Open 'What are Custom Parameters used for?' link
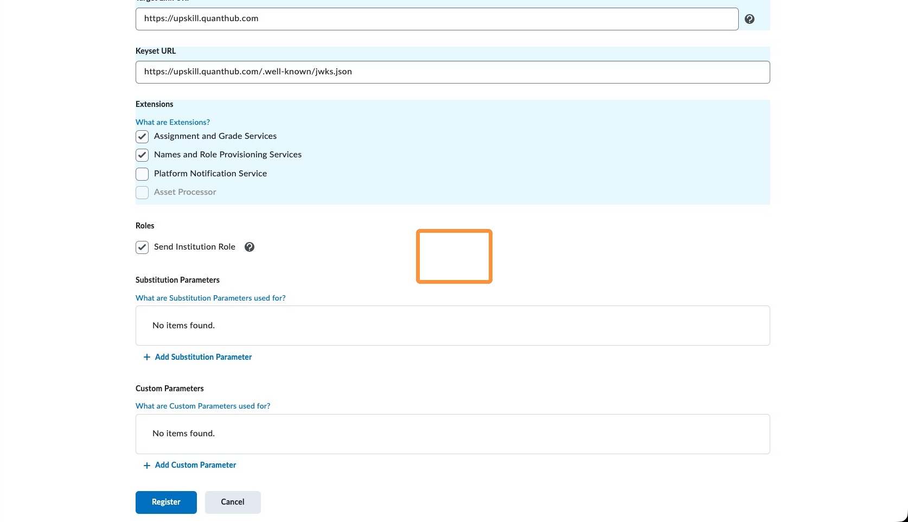Screen dimensions: 908x522 click(203, 406)
